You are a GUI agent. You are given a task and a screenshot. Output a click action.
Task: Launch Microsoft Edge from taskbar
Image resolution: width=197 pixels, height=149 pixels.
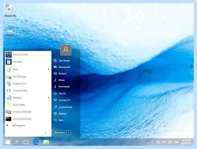pos(36,142)
